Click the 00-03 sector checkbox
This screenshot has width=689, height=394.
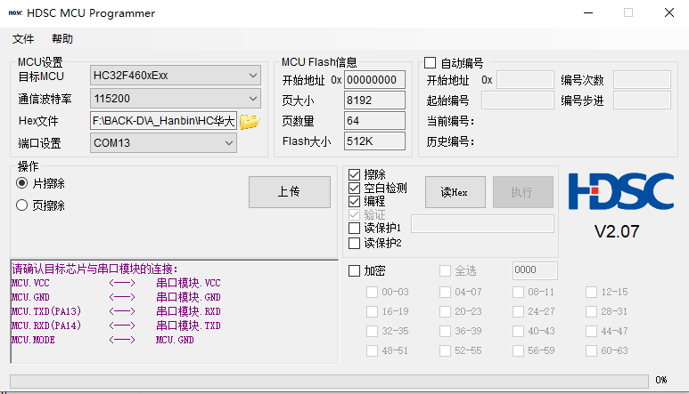(x=373, y=292)
